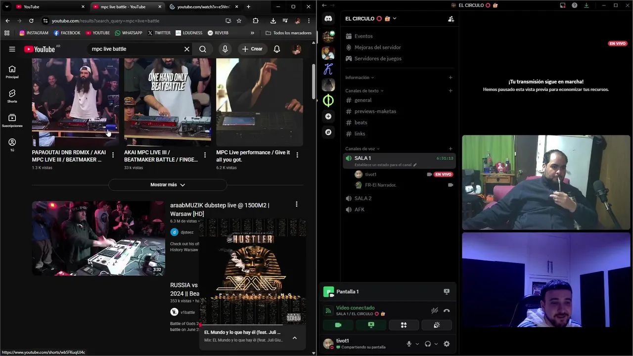This screenshot has height=356, width=633.
Task: Invite people to EL CIRCULO server icon
Action: click(x=451, y=19)
